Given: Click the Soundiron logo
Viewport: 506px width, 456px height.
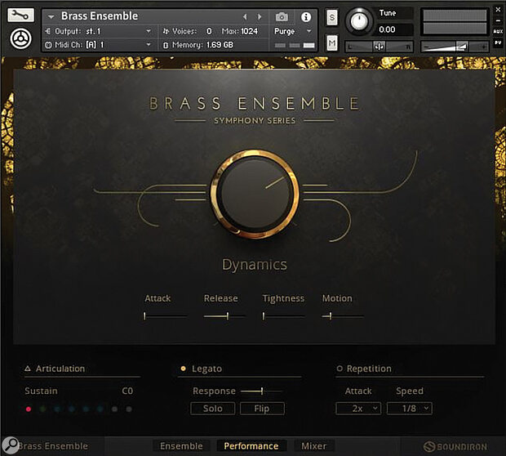Looking at the screenshot, I should pos(455,447).
